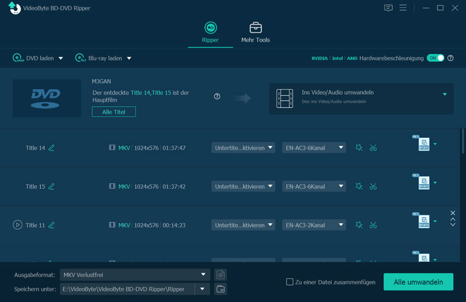The height and width of the screenshot is (302, 466).
Task: Click the Title 15 link in description
Action: 161,93
